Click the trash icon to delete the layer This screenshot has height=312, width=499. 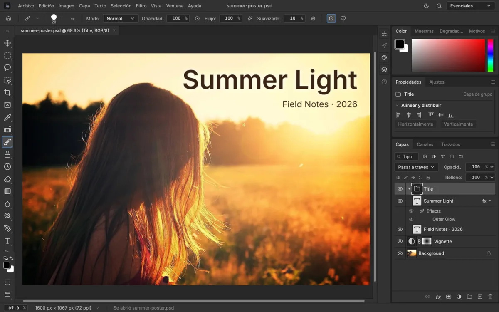(x=490, y=297)
